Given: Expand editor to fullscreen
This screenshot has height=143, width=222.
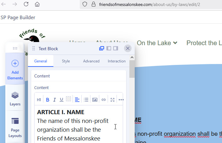Looking at the screenshot, I should [112, 100].
